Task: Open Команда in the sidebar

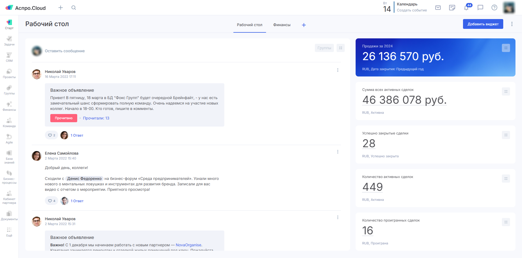Action: click(9, 122)
